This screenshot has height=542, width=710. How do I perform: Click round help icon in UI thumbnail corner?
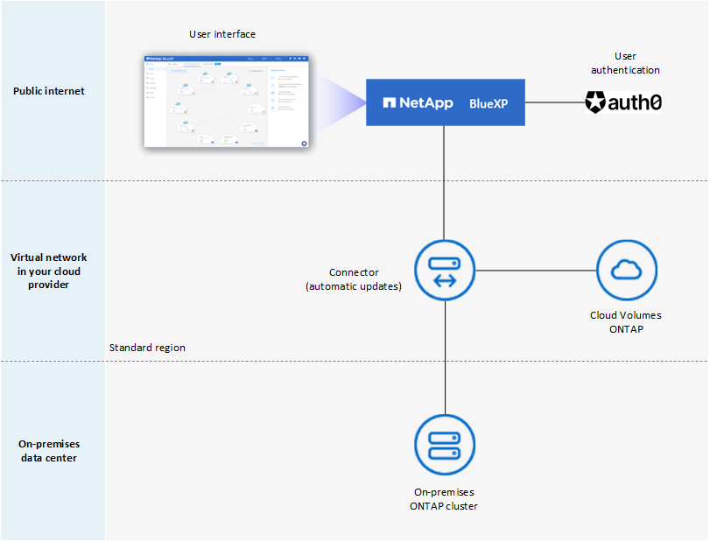[x=304, y=144]
